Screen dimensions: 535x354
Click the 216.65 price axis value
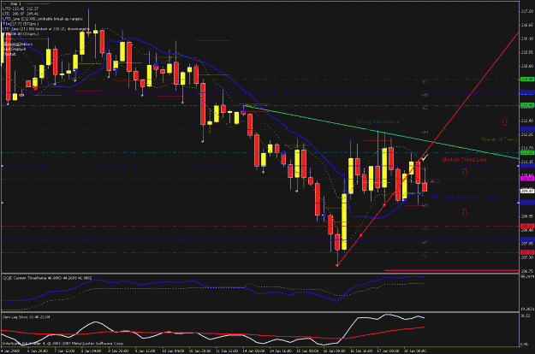tap(527, 25)
